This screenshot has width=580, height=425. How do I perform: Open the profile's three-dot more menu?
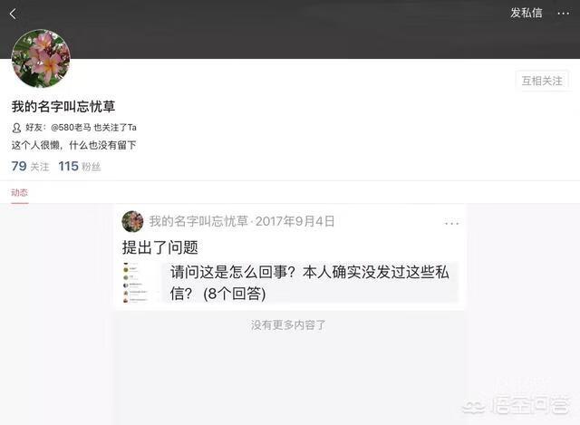coord(563,14)
